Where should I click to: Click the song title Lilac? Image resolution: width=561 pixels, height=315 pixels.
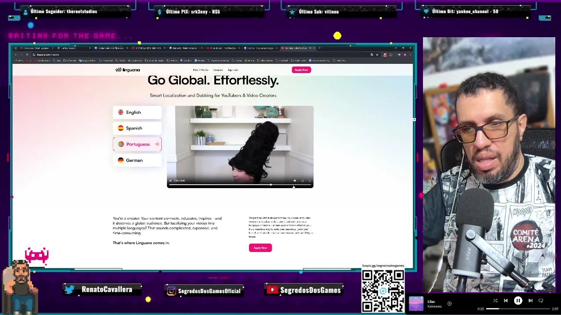click(x=431, y=301)
